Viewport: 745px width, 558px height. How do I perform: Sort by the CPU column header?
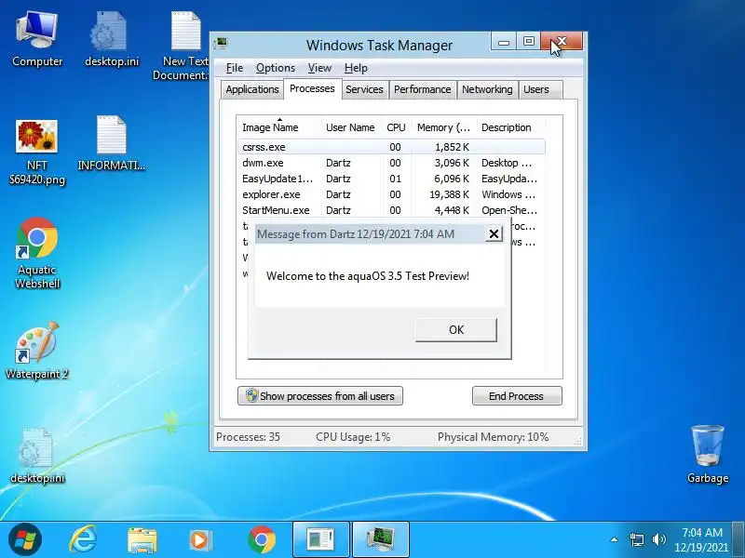click(396, 127)
